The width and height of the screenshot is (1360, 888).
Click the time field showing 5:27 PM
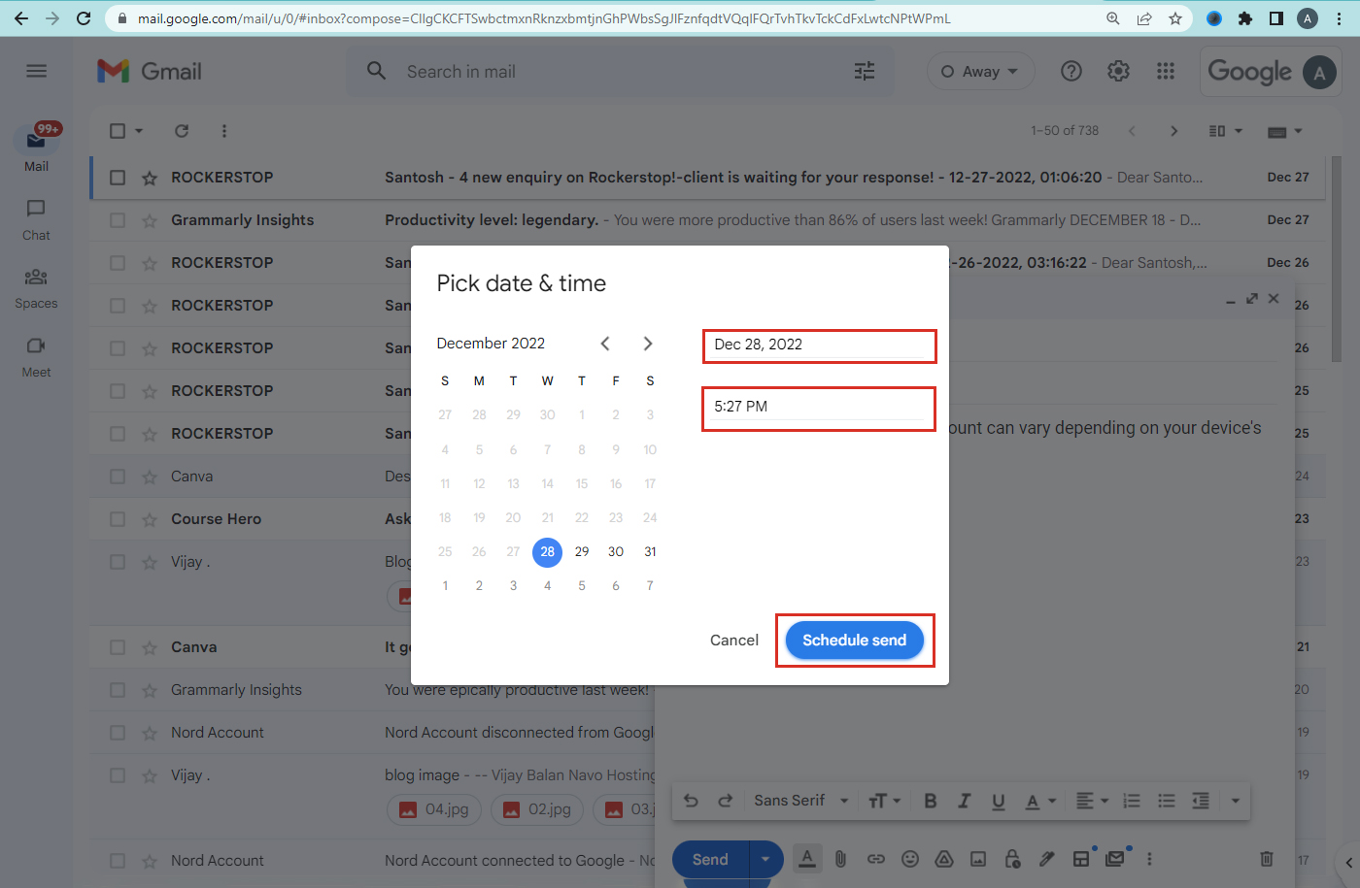pos(819,408)
